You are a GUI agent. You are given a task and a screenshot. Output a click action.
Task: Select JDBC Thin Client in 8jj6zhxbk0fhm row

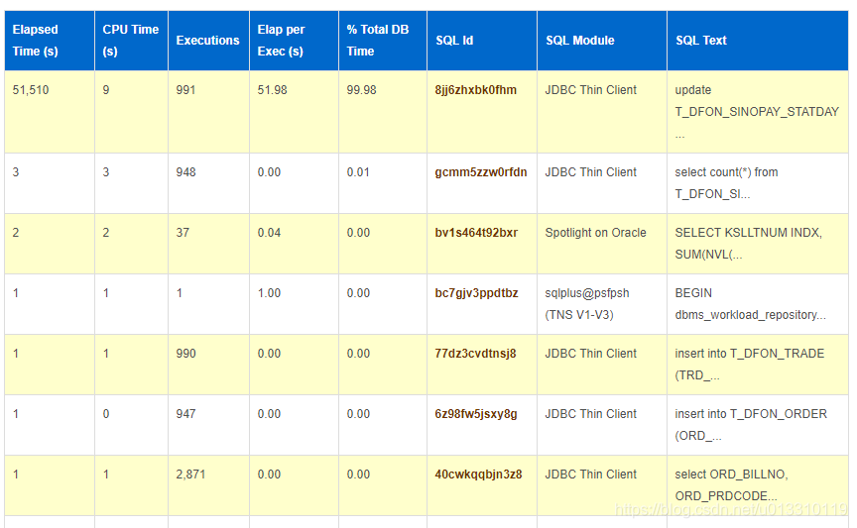(602, 112)
